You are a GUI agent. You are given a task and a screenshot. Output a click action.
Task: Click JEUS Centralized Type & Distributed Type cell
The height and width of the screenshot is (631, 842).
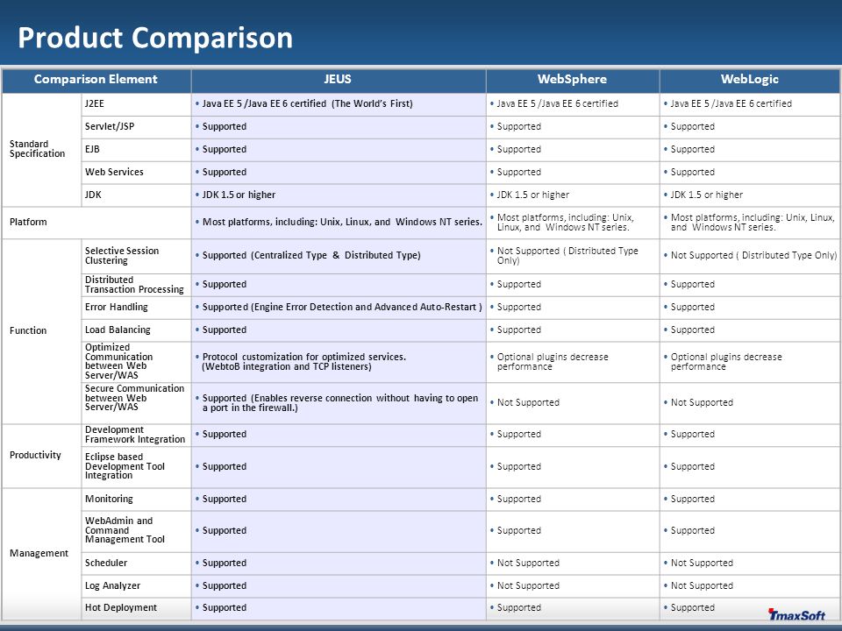click(x=339, y=256)
